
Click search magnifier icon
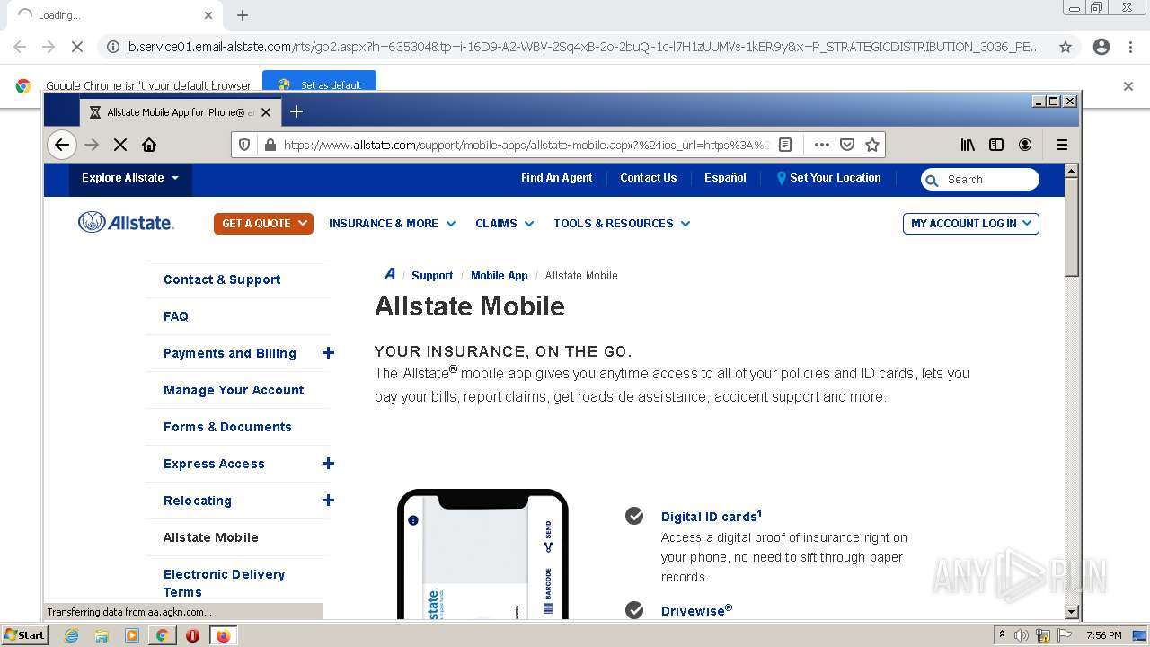[x=932, y=180]
